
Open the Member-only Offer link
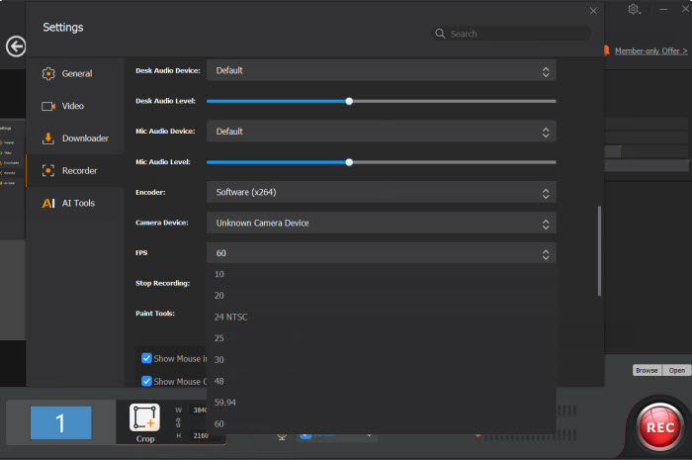650,50
